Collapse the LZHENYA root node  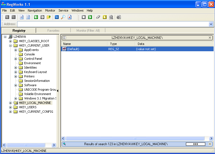point(5,37)
